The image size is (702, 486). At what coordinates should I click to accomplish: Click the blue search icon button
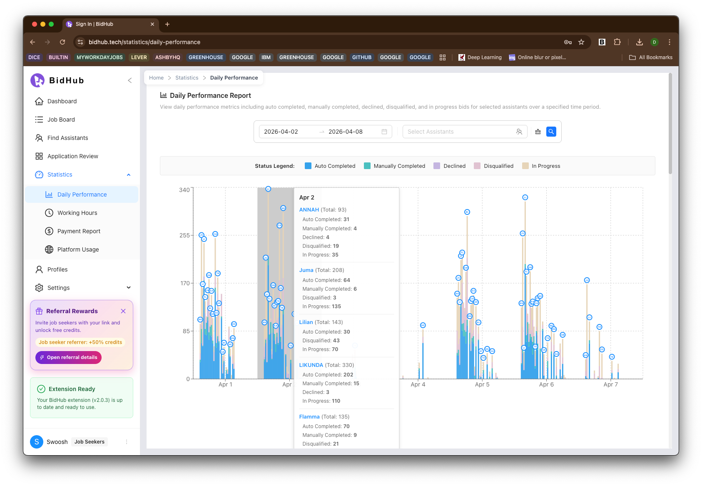(551, 132)
